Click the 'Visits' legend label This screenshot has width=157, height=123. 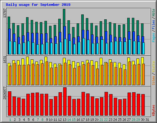pyautogui.click(x=154, y=67)
